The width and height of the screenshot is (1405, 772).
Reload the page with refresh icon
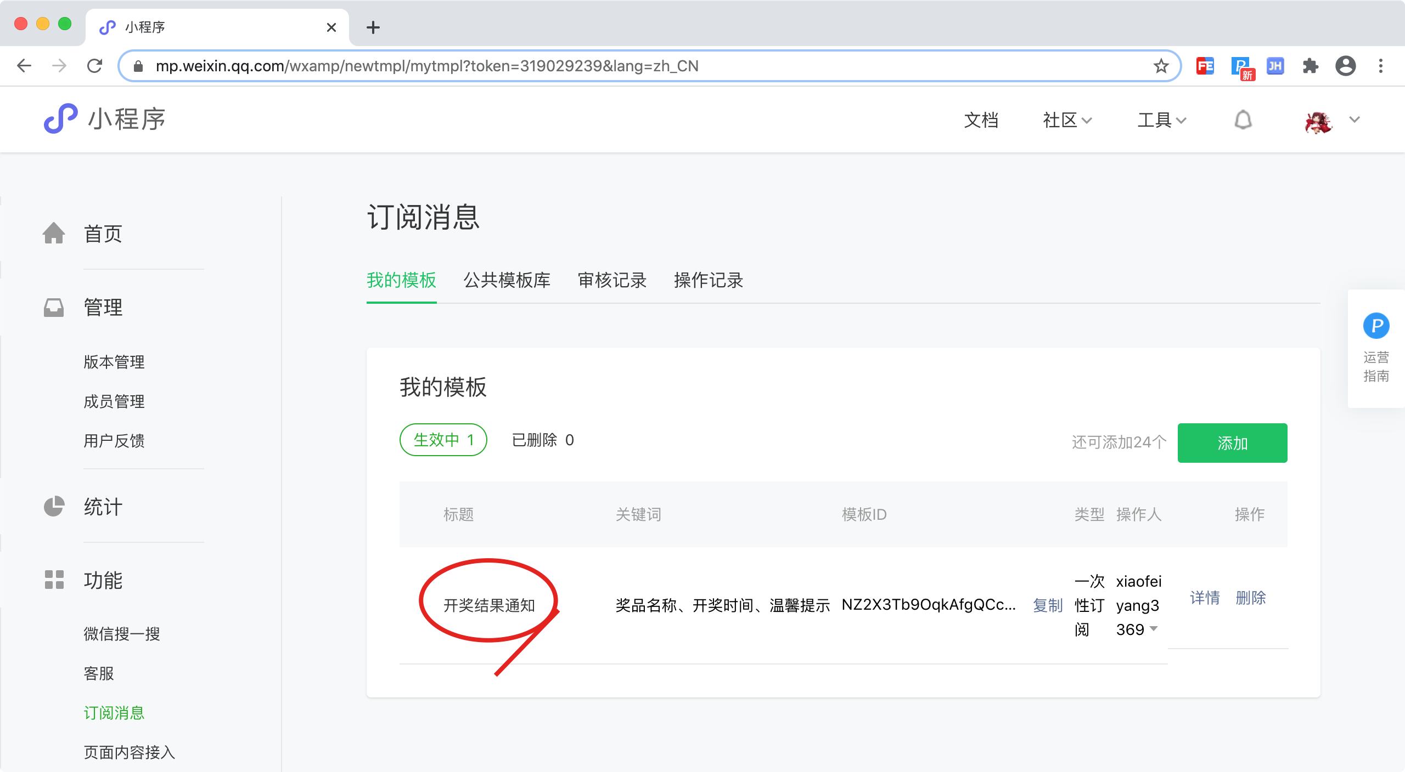[95, 66]
